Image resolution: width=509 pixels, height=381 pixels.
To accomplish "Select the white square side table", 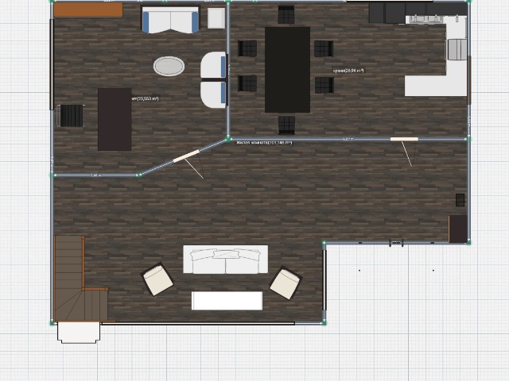I will point(216,17).
